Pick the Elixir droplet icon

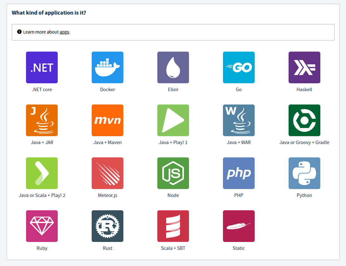click(173, 67)
